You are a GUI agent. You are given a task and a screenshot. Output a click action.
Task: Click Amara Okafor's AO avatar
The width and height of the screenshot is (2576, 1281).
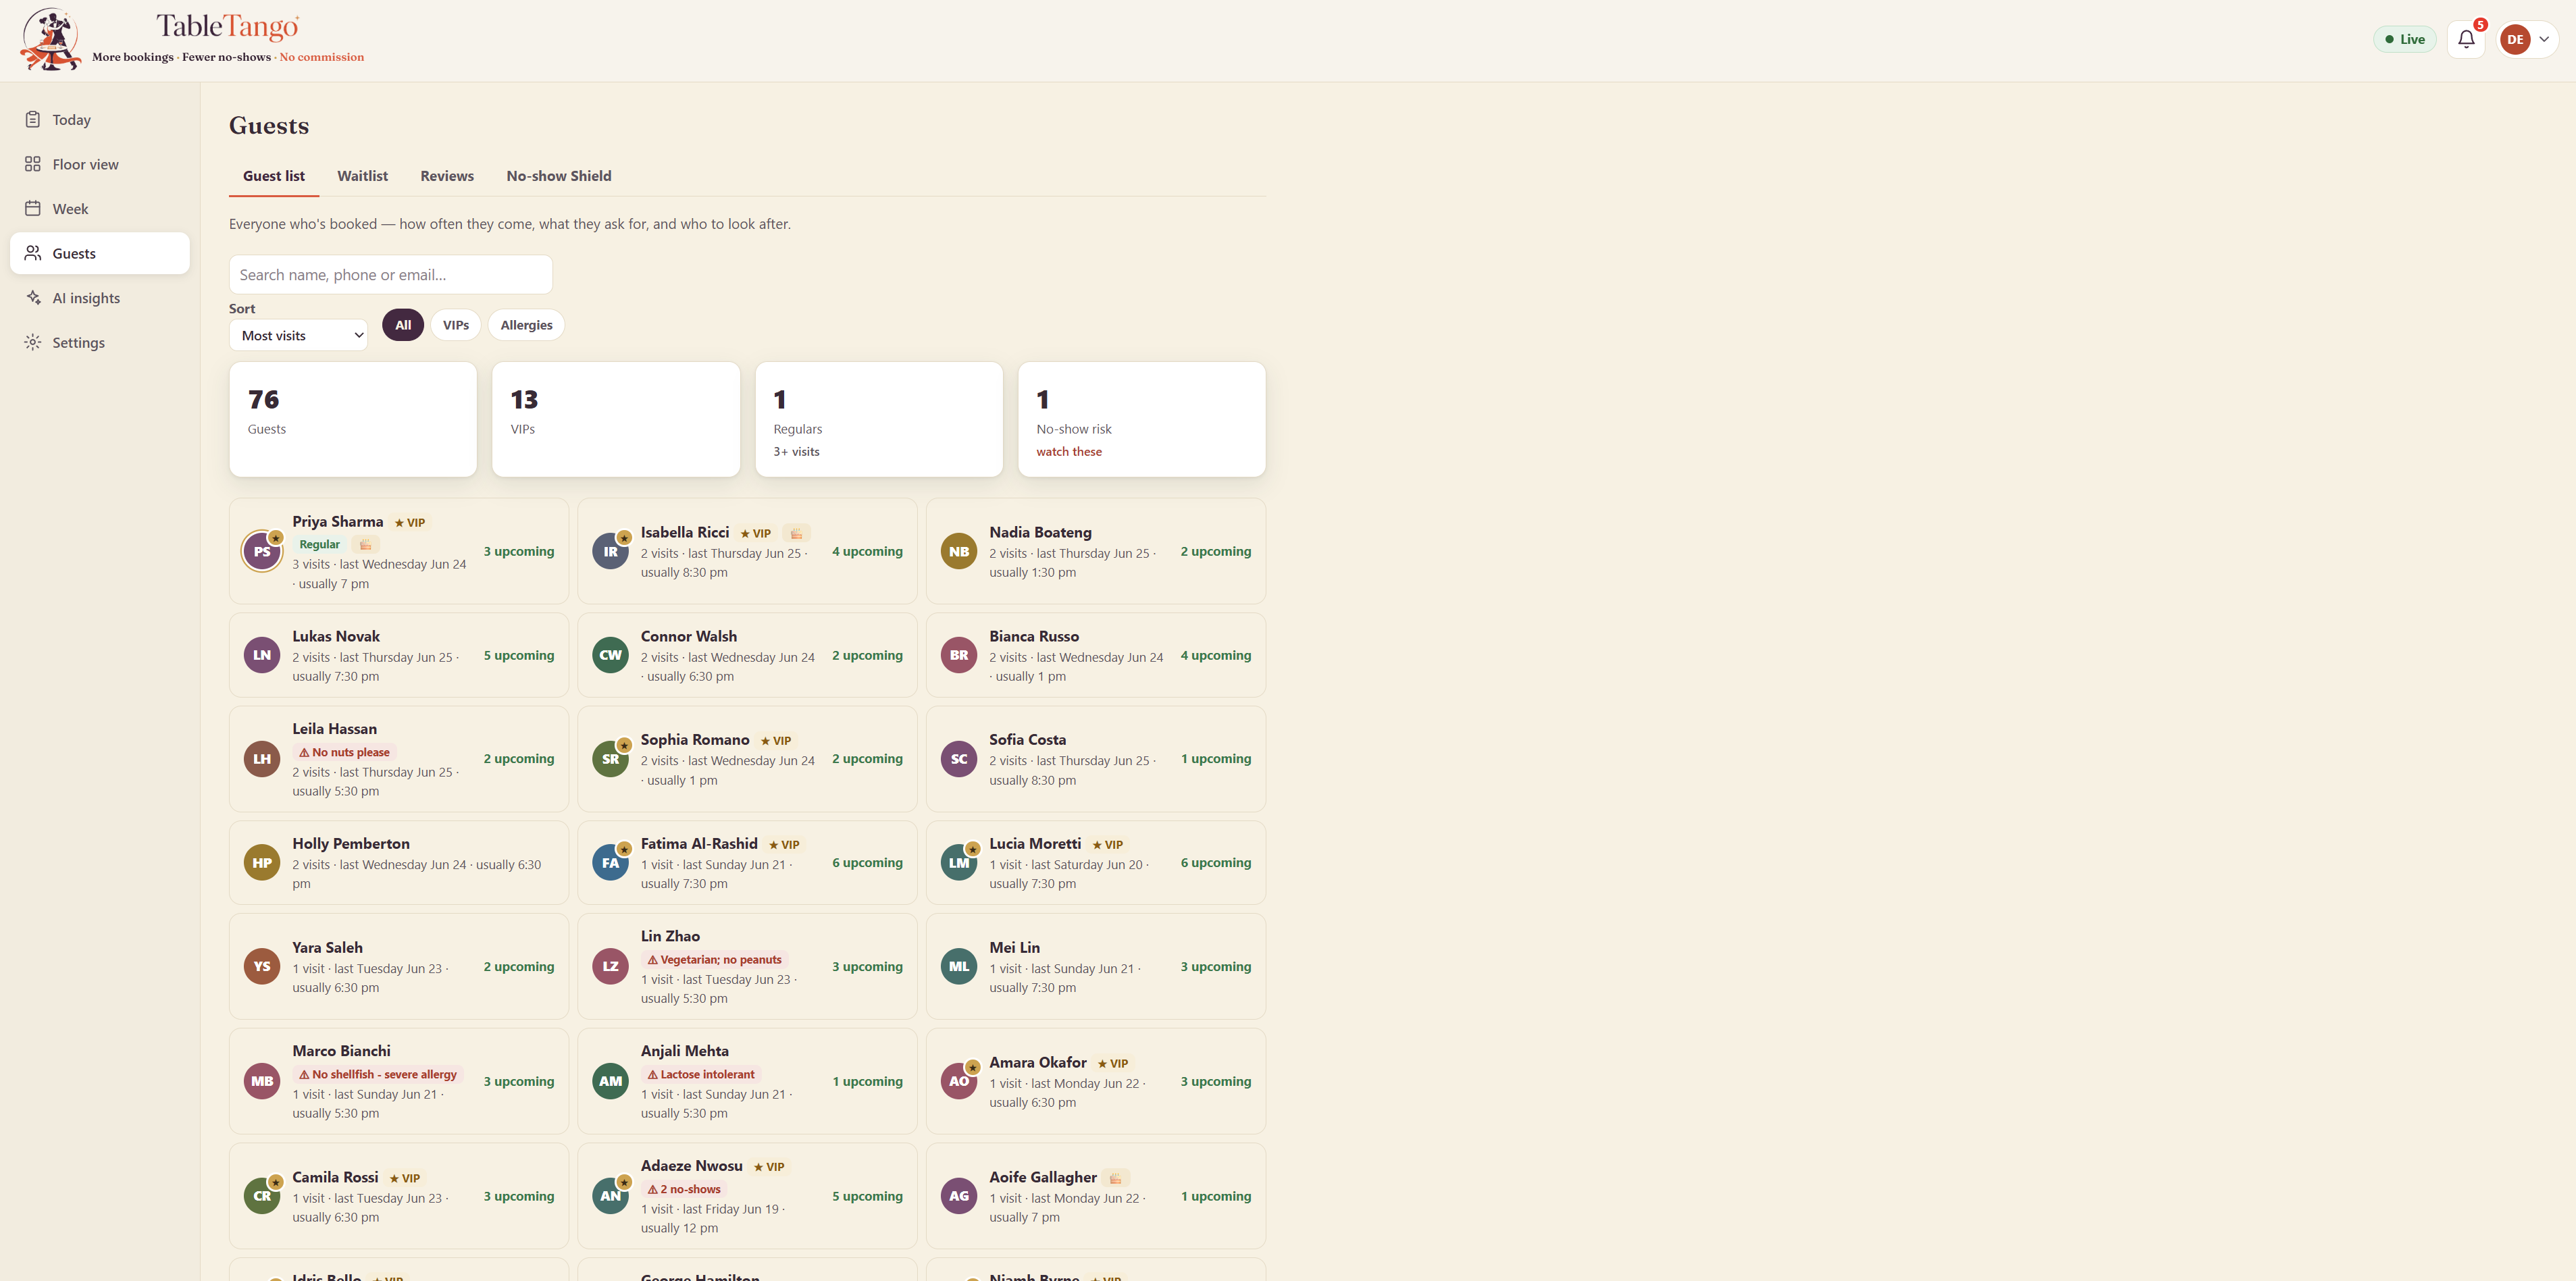959,1081
